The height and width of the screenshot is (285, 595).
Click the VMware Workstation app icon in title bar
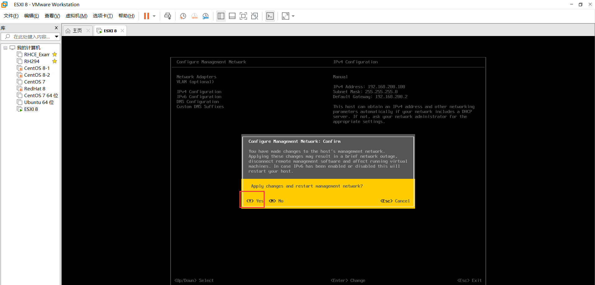tap(4, 4)
